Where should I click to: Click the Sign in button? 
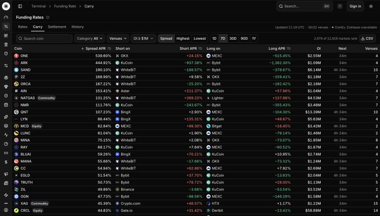pos(355,6)
